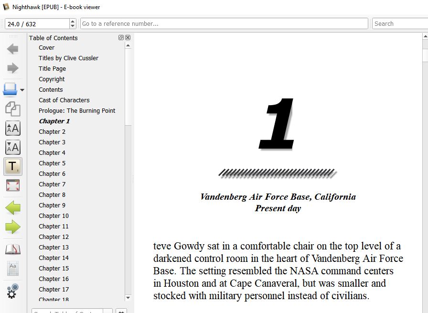Select Chapter 1 in contents

coord(54,121)
